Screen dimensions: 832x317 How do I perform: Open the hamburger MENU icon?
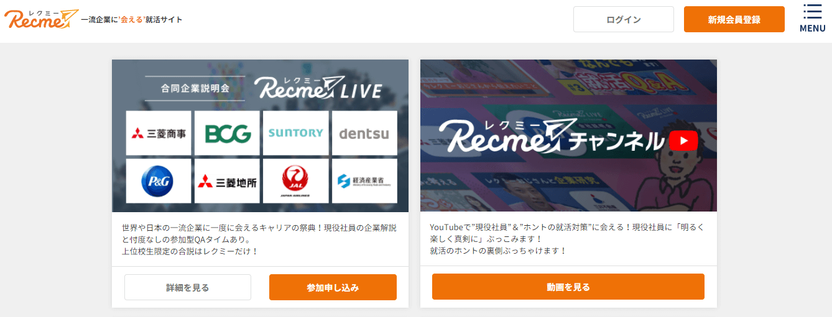click(x=812, y=19)
